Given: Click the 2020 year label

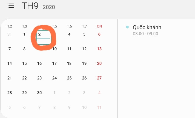Looking at the screenshot, I should pyautogui.click(x=49, y=7).
